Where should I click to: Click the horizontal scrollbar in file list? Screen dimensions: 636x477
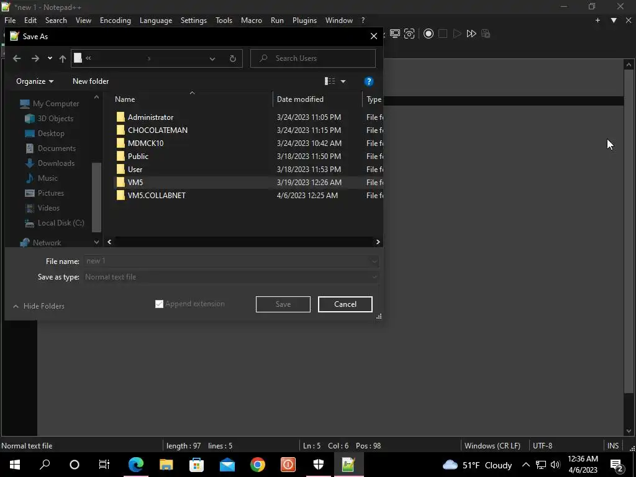tap(243, 242)
